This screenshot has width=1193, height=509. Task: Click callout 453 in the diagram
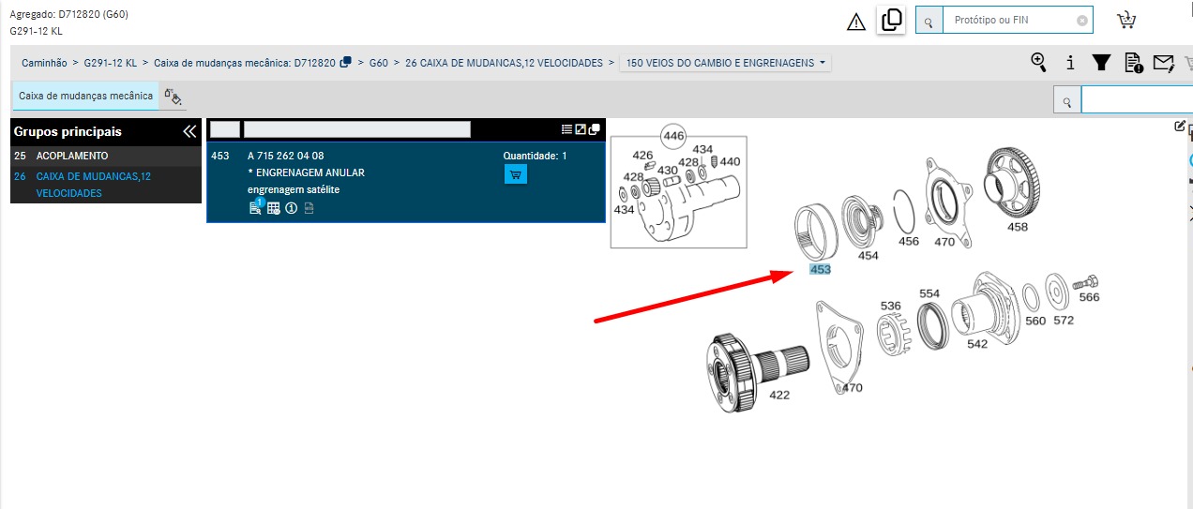[820, 269]
